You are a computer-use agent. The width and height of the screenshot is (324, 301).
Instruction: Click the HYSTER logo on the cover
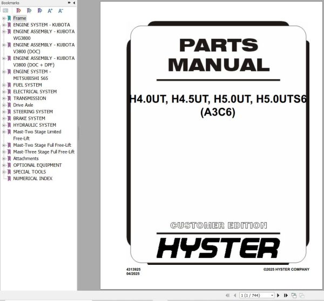pos(218,248)
